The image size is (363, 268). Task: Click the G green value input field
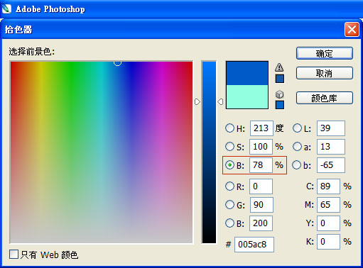point(261,205)
